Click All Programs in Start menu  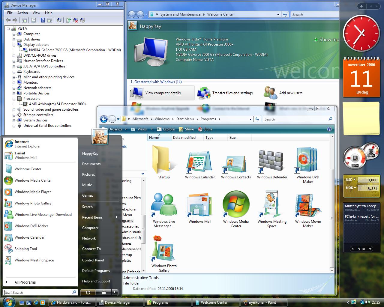25,282
